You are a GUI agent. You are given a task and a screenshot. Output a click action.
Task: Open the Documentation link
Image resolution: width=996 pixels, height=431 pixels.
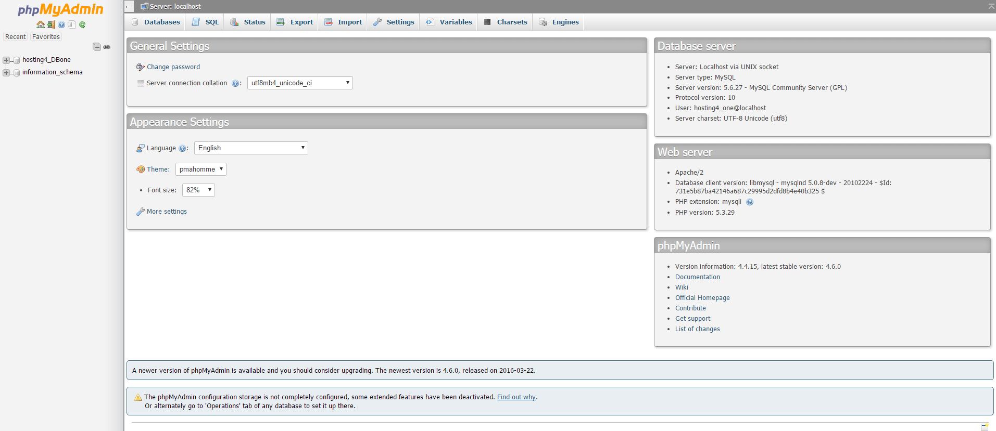pyautogui.click(x=698, y=277)
